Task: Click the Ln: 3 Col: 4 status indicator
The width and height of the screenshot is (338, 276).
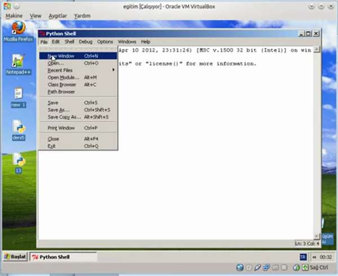Action: pos(307,243)
